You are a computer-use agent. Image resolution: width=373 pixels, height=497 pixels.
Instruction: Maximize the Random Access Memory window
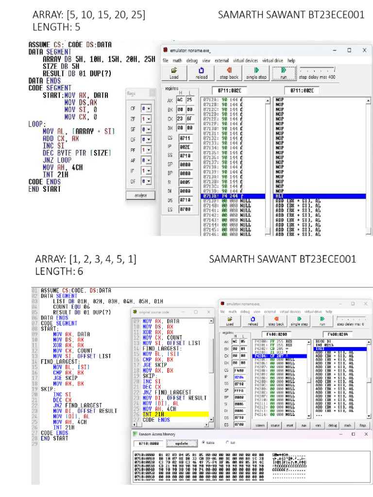coord(354,434)
